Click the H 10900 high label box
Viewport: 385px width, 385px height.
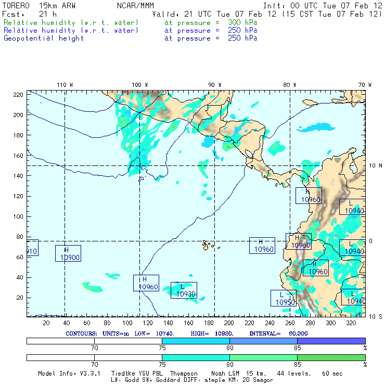coord(68,253)
